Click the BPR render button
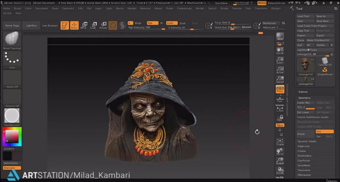Image resolution: width=340 pixels, height=182 pixels. (x=280, y=36)
